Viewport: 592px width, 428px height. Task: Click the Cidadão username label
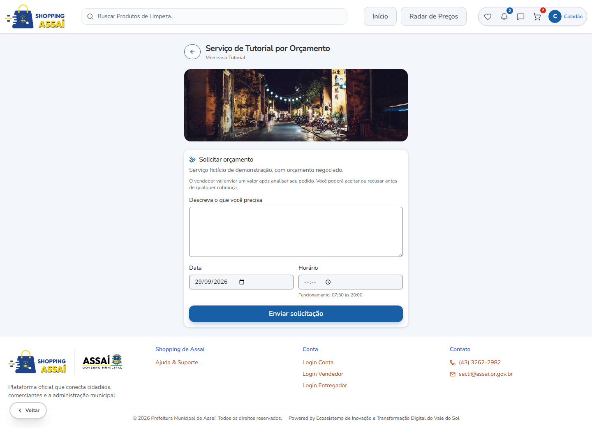click(573, 16)
